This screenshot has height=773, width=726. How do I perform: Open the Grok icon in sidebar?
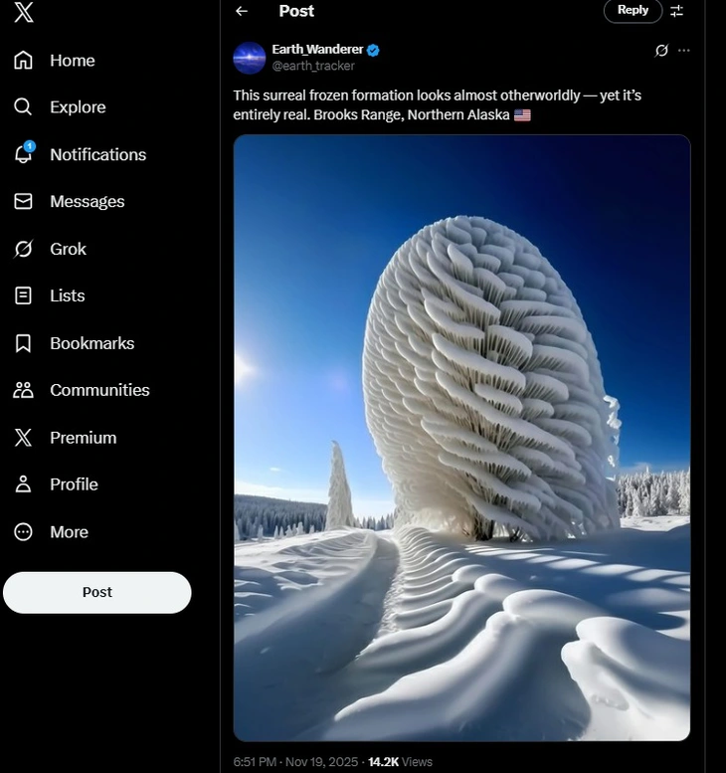[x=24, y=249]
